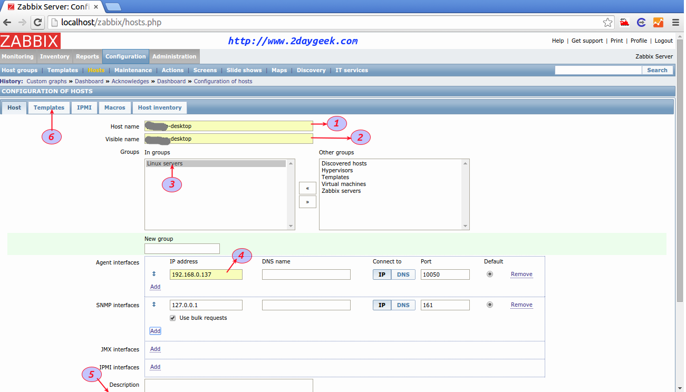Screen dimensions: 686x392
Task: Switch to the Templates tab
Action: tap(49, 107)
